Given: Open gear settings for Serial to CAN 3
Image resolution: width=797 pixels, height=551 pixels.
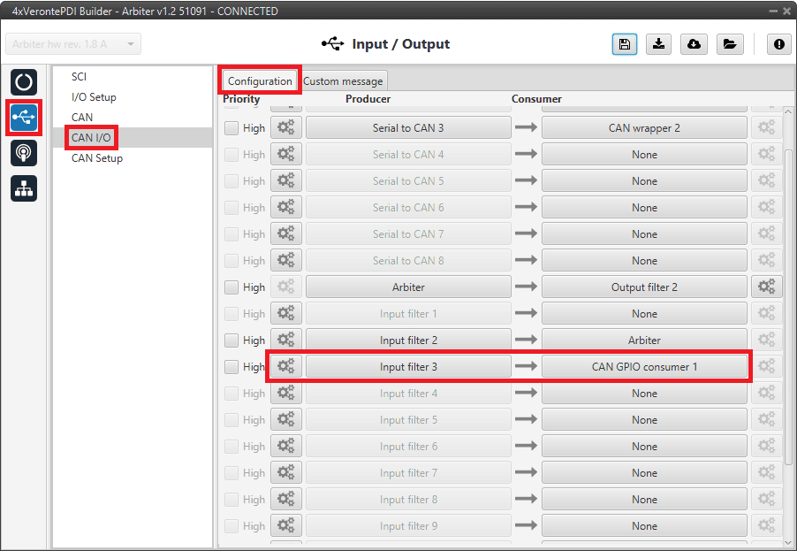Looking at the screenshot, I should [x=286, y=127].
